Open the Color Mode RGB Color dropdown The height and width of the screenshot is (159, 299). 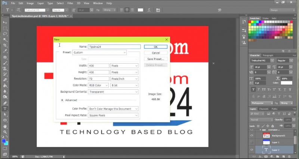point(98,85)
